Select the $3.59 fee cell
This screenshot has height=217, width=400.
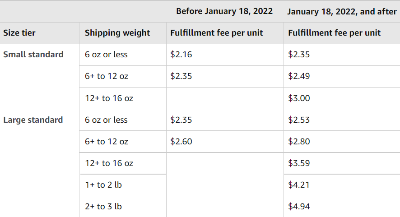click(299, 163)
